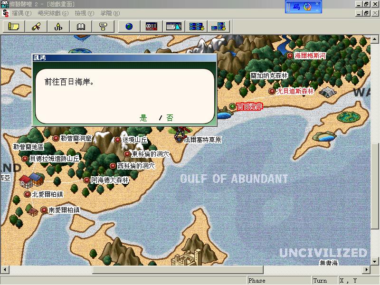Restore the inner game document window
Viewport: 380px width, 285px height.
[366, 13]
